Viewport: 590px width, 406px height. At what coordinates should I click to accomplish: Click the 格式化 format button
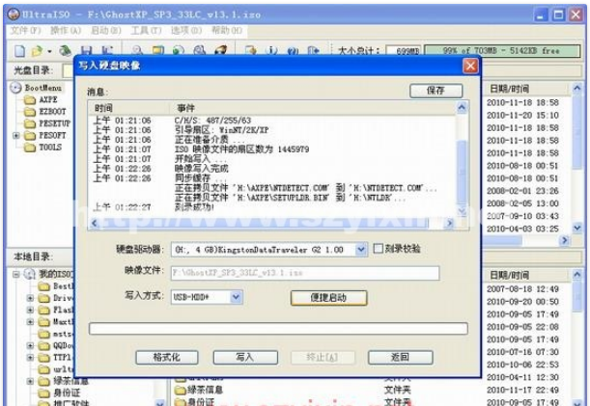pos(167,357)
